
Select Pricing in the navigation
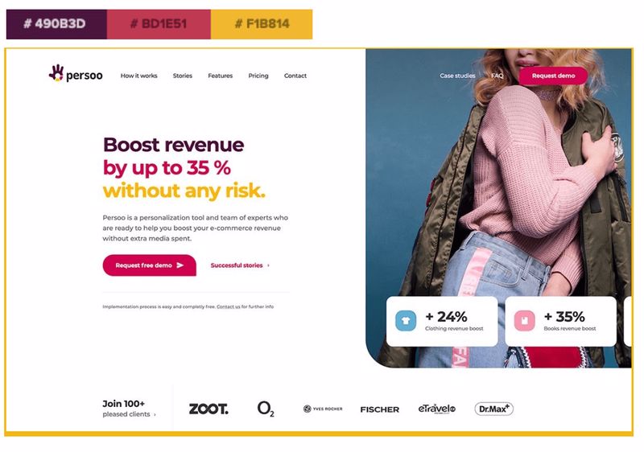258,76
